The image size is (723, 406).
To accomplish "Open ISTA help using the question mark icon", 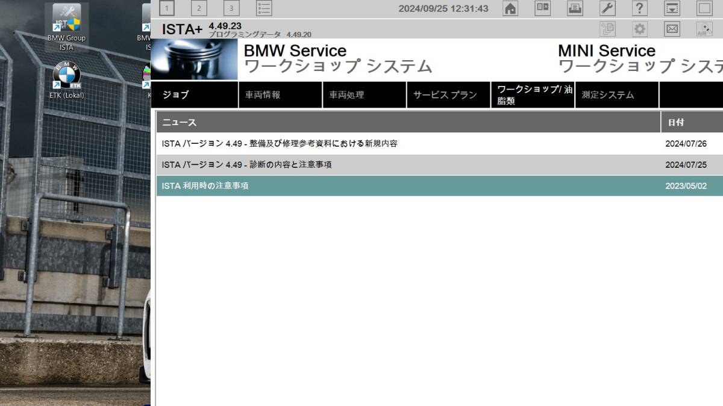I will click(x=639, y=8).
